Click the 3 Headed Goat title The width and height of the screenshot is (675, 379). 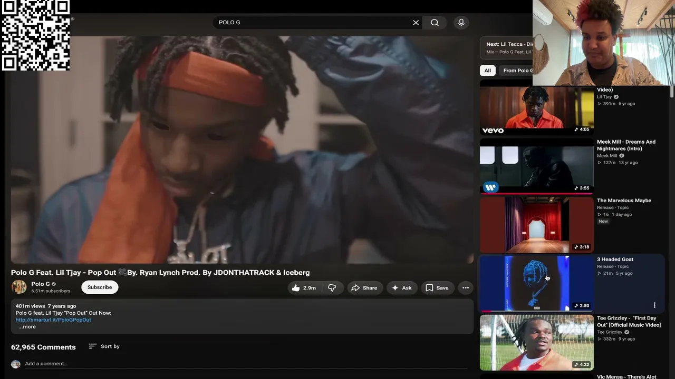point(615,260)
